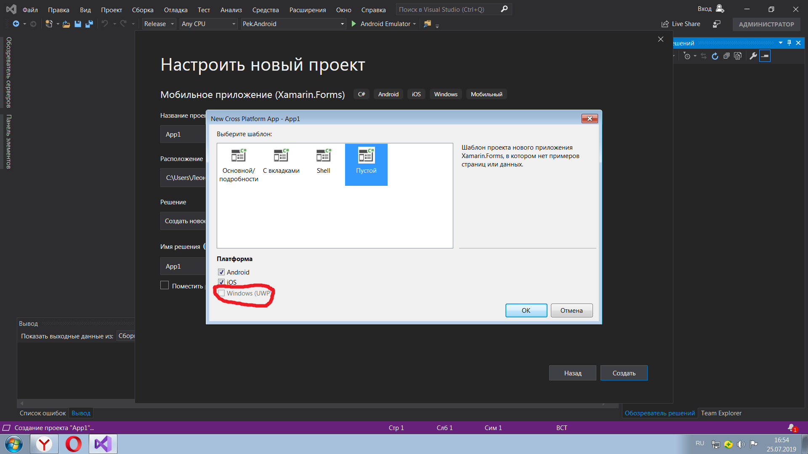
Task: Click the Sync with Active Document icon
Action: coord(704,56)
